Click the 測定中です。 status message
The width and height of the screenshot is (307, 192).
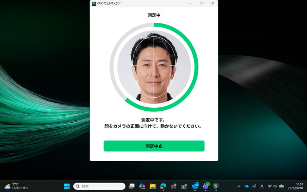point(153,120)
